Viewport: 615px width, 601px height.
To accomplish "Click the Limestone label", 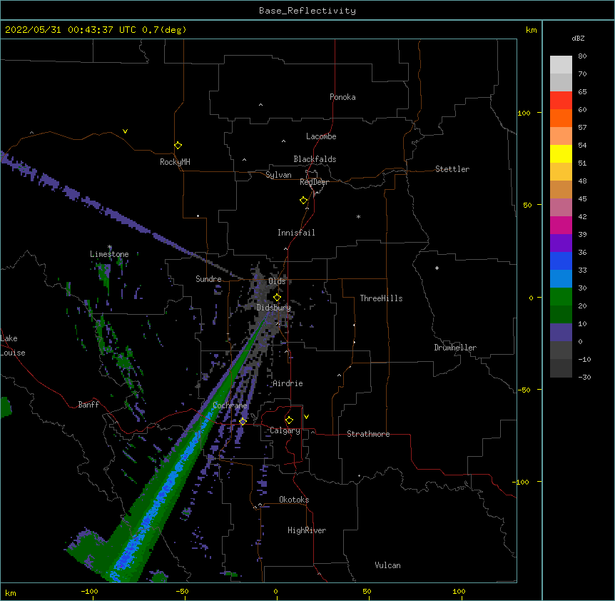I will [109, 254].
